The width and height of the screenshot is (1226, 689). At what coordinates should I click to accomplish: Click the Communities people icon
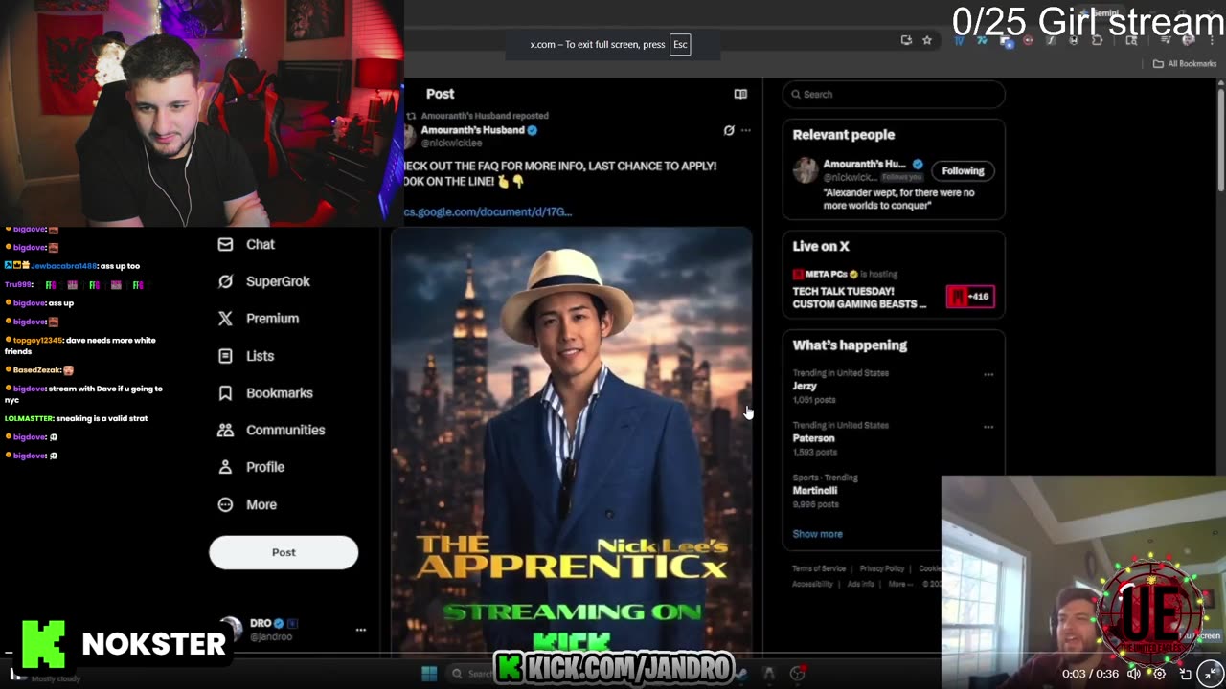click(x=225, y=430)
